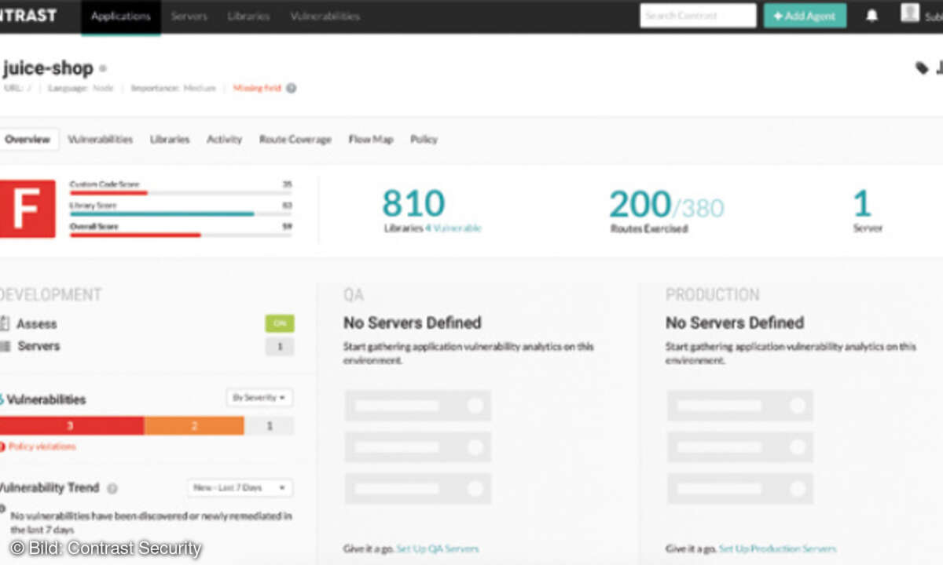Click the status dot next to juice-shop

103,69
